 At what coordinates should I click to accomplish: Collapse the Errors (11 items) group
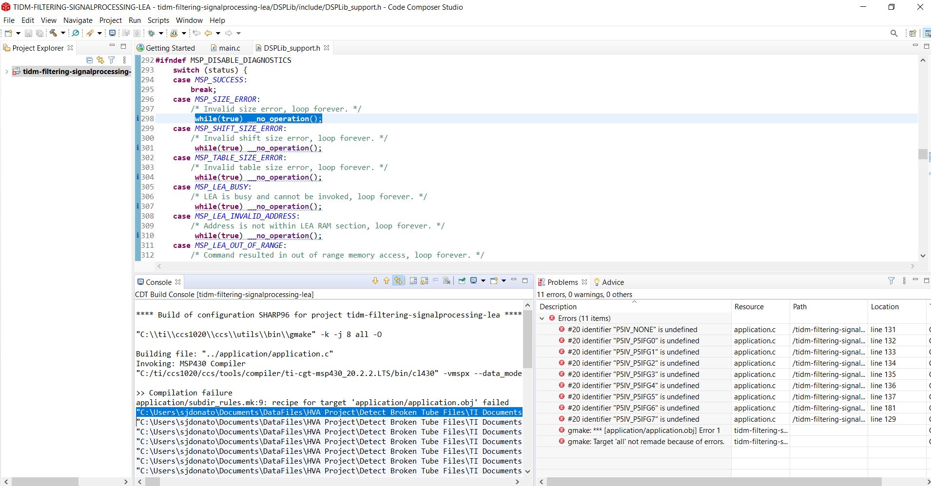click(542, 318)
